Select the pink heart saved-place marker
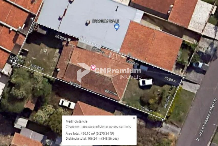The image size is (218, 146). (x=93, y=68)
